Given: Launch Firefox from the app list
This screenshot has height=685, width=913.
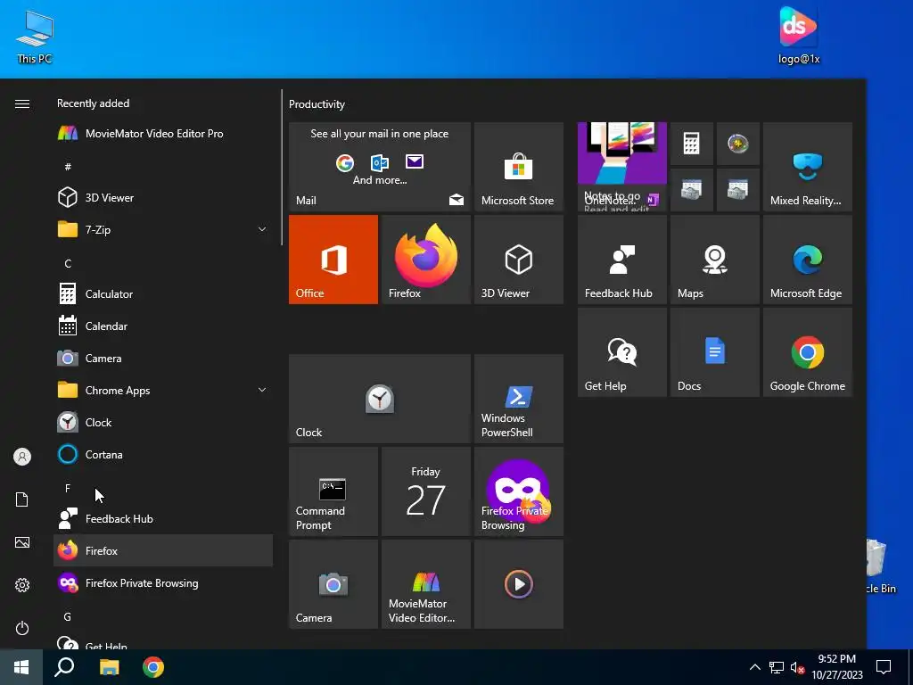Looking at the screenshot, I should [x=163, y=550].
